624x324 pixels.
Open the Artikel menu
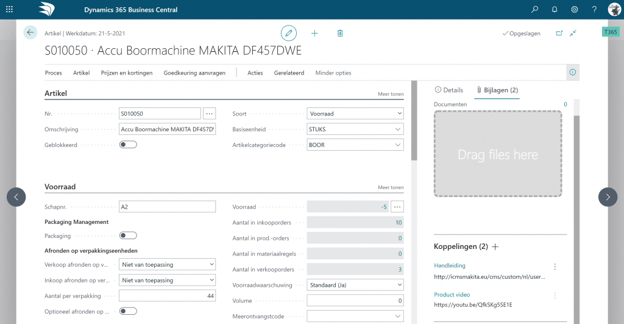pyautogui.click(x=81, y=73)
